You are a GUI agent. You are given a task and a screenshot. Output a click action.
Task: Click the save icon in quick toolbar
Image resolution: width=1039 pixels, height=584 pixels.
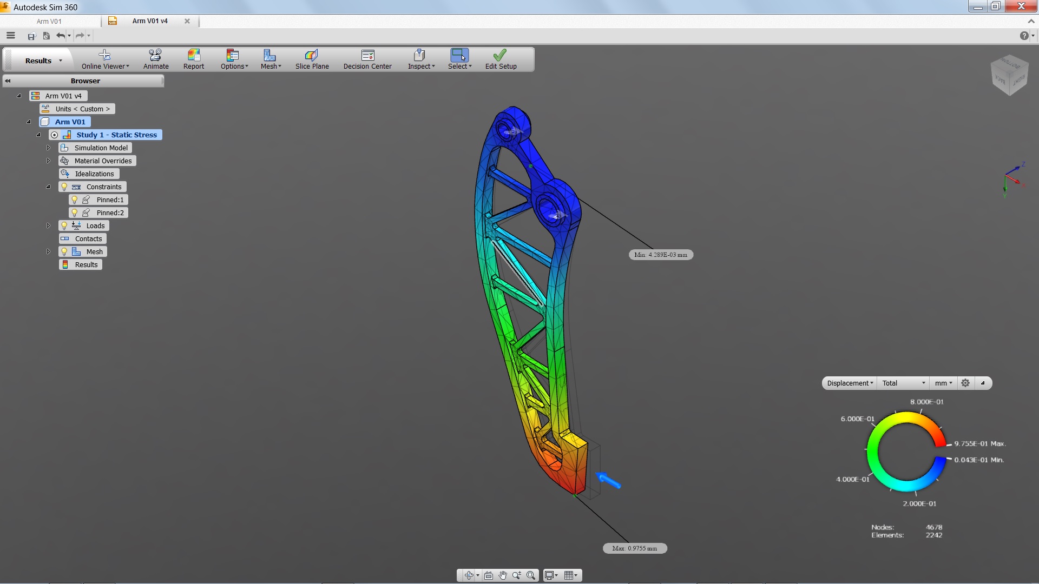31,36
